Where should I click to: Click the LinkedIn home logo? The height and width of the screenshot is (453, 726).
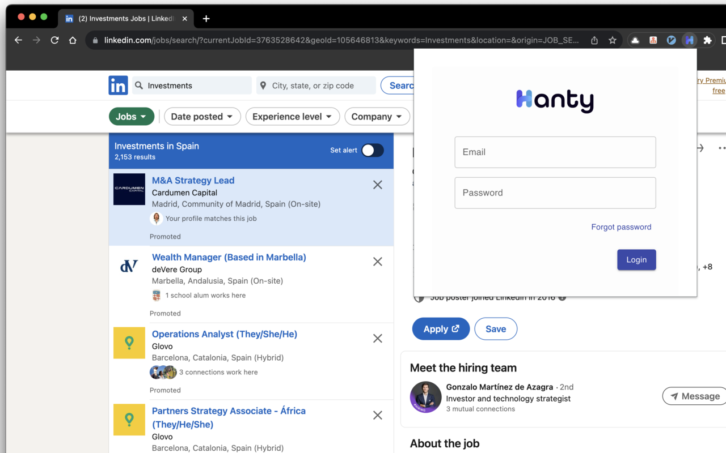point(118,85)
